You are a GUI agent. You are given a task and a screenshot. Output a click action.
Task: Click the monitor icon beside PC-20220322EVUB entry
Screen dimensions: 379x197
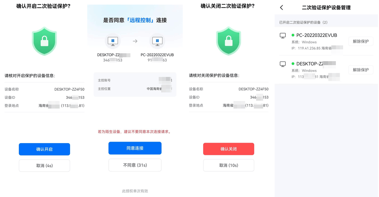point(283,36)
